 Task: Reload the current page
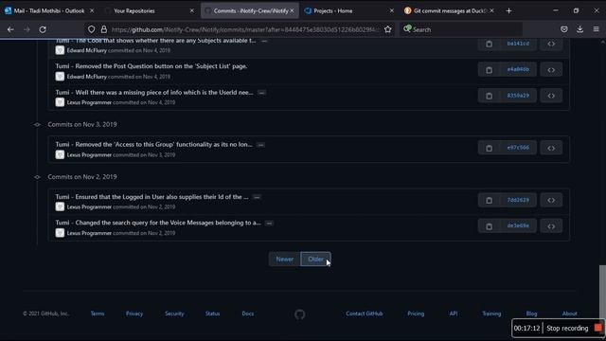(x=43, y=29)
